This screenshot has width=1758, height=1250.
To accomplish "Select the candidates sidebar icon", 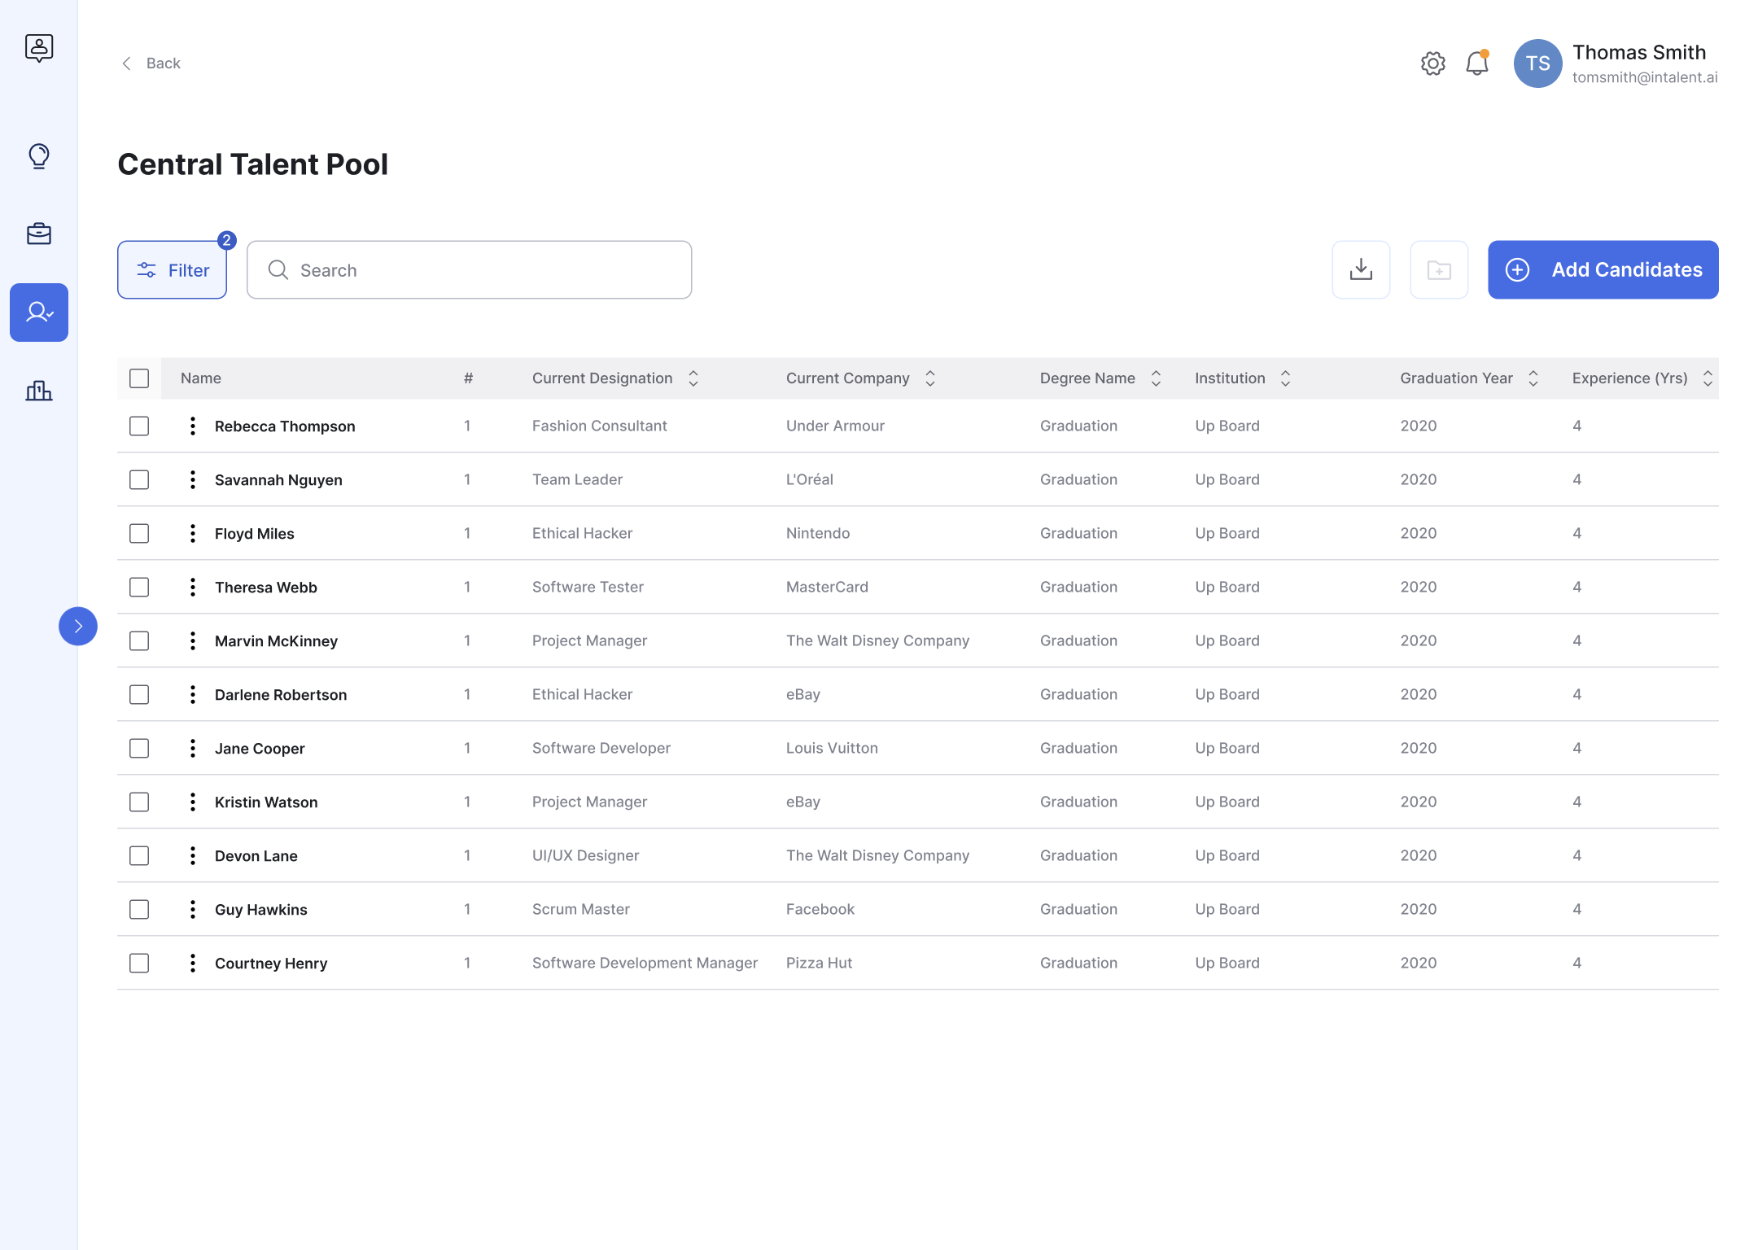I will click(x=39, y=312).
